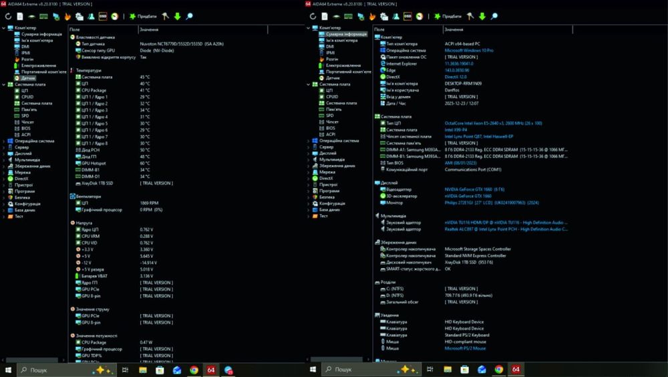This screenshot has height=377, width=668.
Task: Open Розгін page in left window tree
Action: click(24, 59)
